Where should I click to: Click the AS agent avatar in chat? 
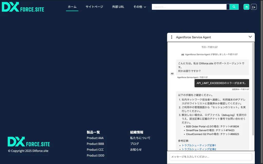[x=172, y=74]
